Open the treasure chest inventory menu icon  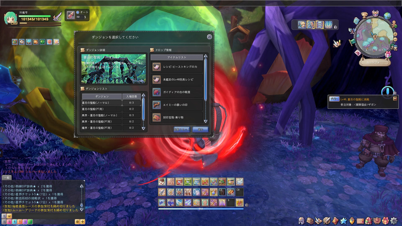310,221
